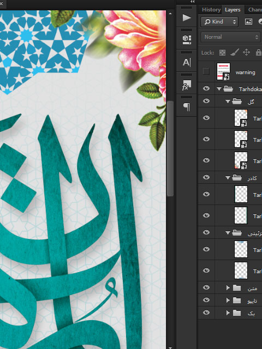This screenshot has height=349, width=262.
Task: Open the Styles fx panel icon
Action: pyautogui.click(x=187, y=85)
